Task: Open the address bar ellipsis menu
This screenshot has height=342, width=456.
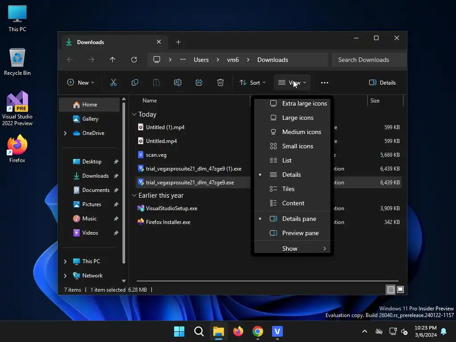Action: point(183,59)
